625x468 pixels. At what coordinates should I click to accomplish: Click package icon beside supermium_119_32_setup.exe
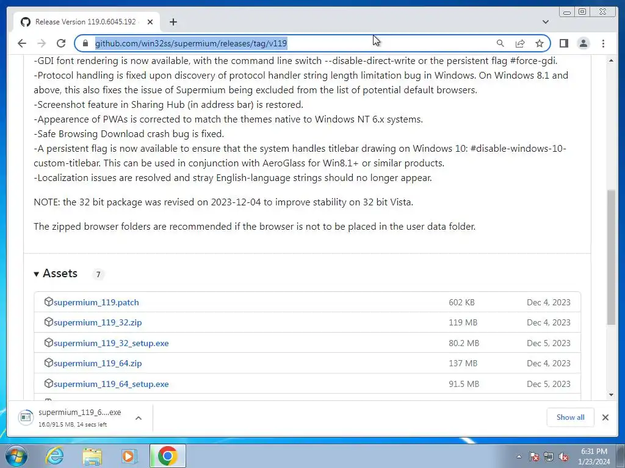pyautogui.click(x=49, y=342)
